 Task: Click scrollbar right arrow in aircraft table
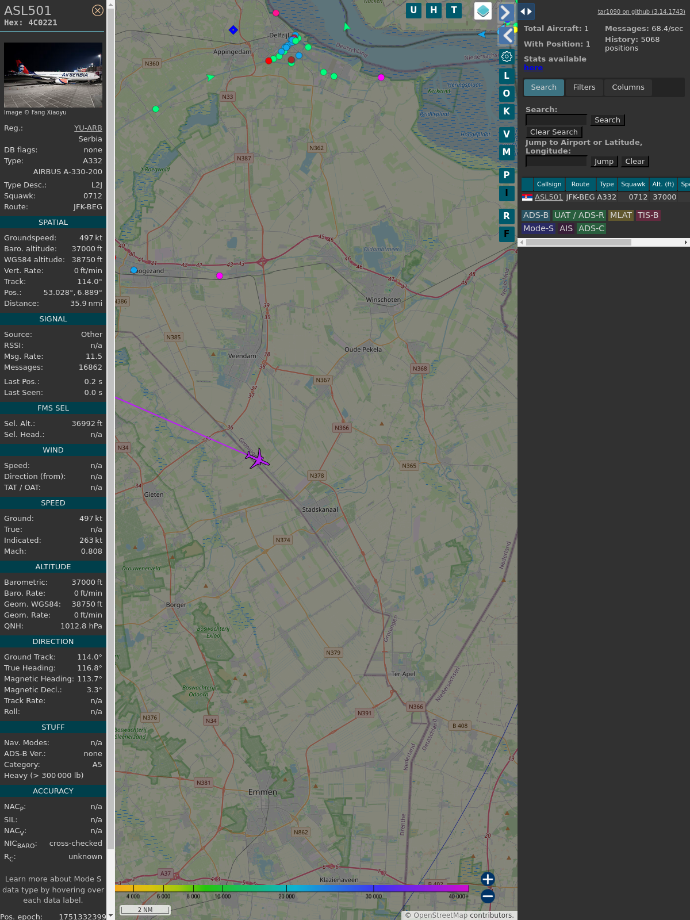686,243
